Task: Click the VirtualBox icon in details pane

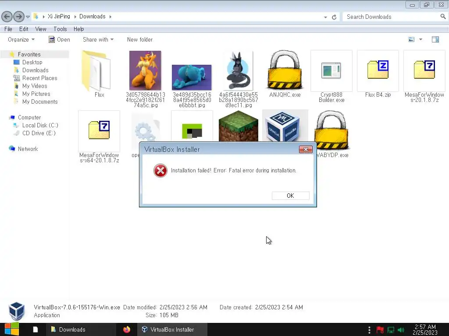Action: (x=16, y=311)
